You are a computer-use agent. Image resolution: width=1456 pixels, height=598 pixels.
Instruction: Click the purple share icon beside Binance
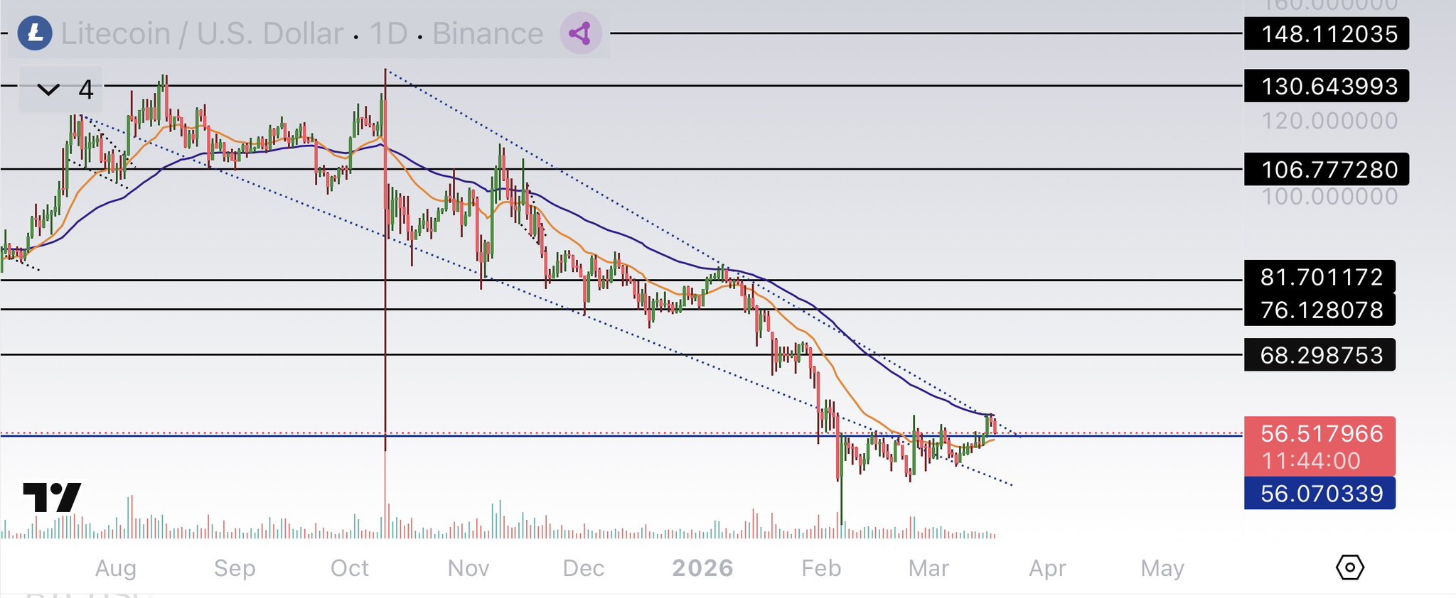(x=580, y=33)
